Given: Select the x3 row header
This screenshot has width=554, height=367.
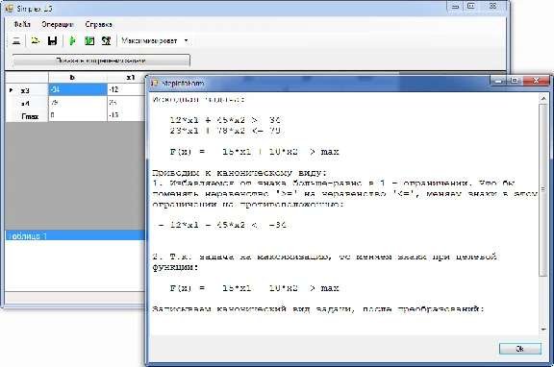Looking at the screenshot, I should point(27,90).
